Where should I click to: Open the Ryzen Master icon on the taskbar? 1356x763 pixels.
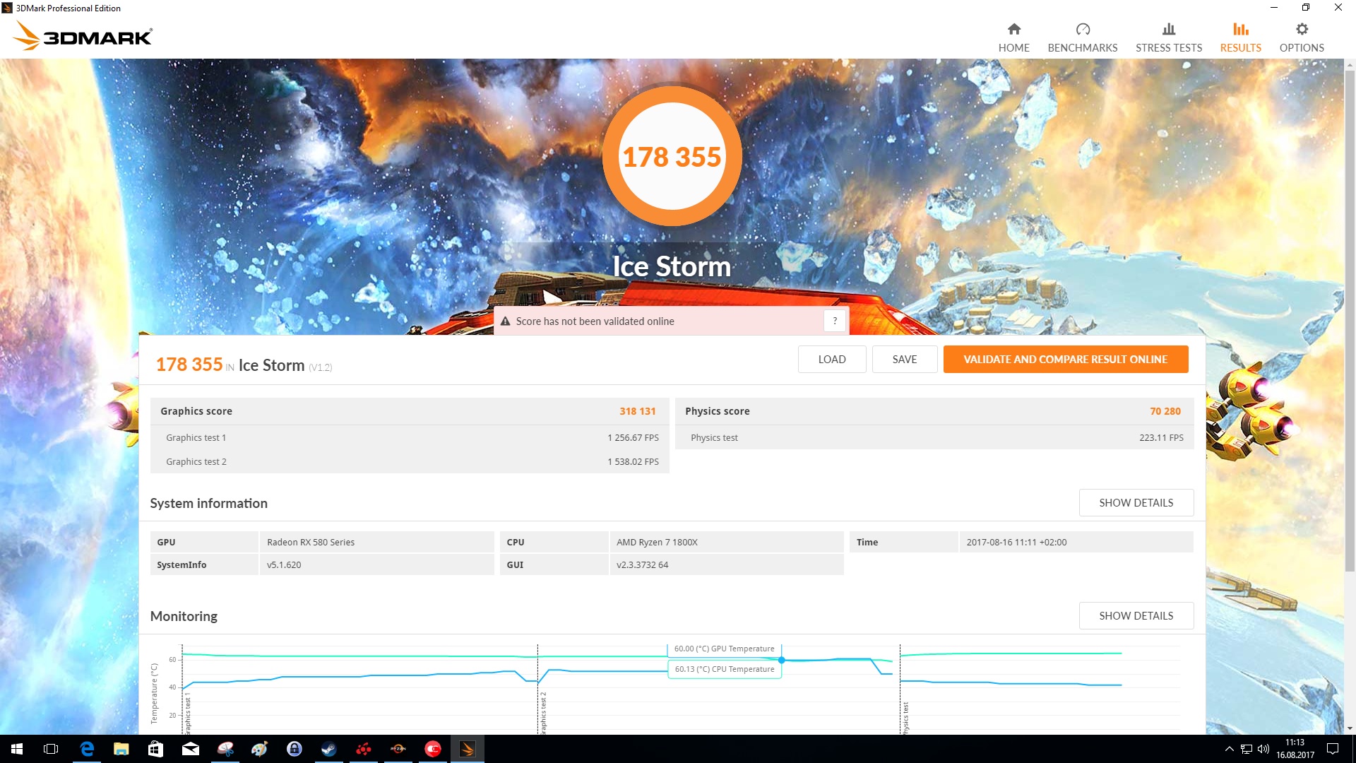[398, 749]
